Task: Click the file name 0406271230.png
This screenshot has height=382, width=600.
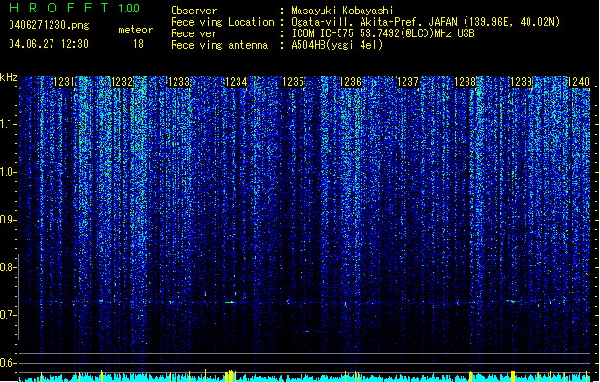Action: (49, 25)
